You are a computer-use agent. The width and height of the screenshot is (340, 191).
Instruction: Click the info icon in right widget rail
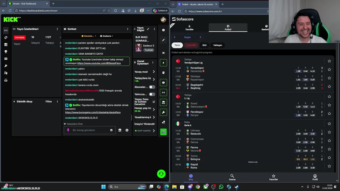click(x=163, y=30)
